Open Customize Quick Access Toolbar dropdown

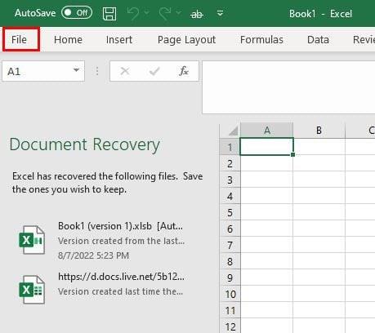pyautogui.click(x=220, y=13)
